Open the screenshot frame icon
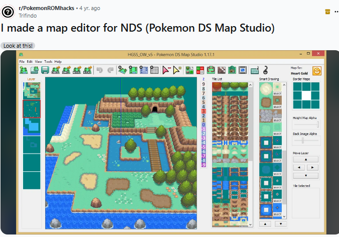Viewport: 339px width, 237px height. point(243,70)
